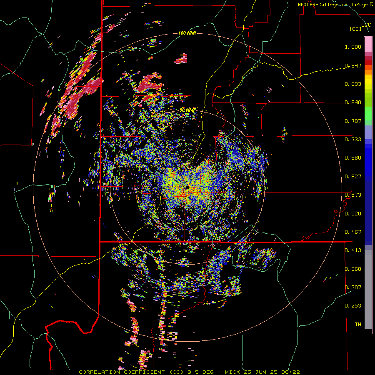Click the Correlation Coefficient caption at bottom
375x375 pixels.
189,372
